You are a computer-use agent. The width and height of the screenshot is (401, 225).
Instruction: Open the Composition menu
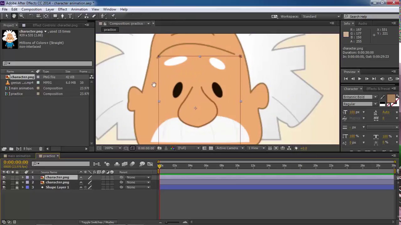pyautogui.click(x=31, y=9)
